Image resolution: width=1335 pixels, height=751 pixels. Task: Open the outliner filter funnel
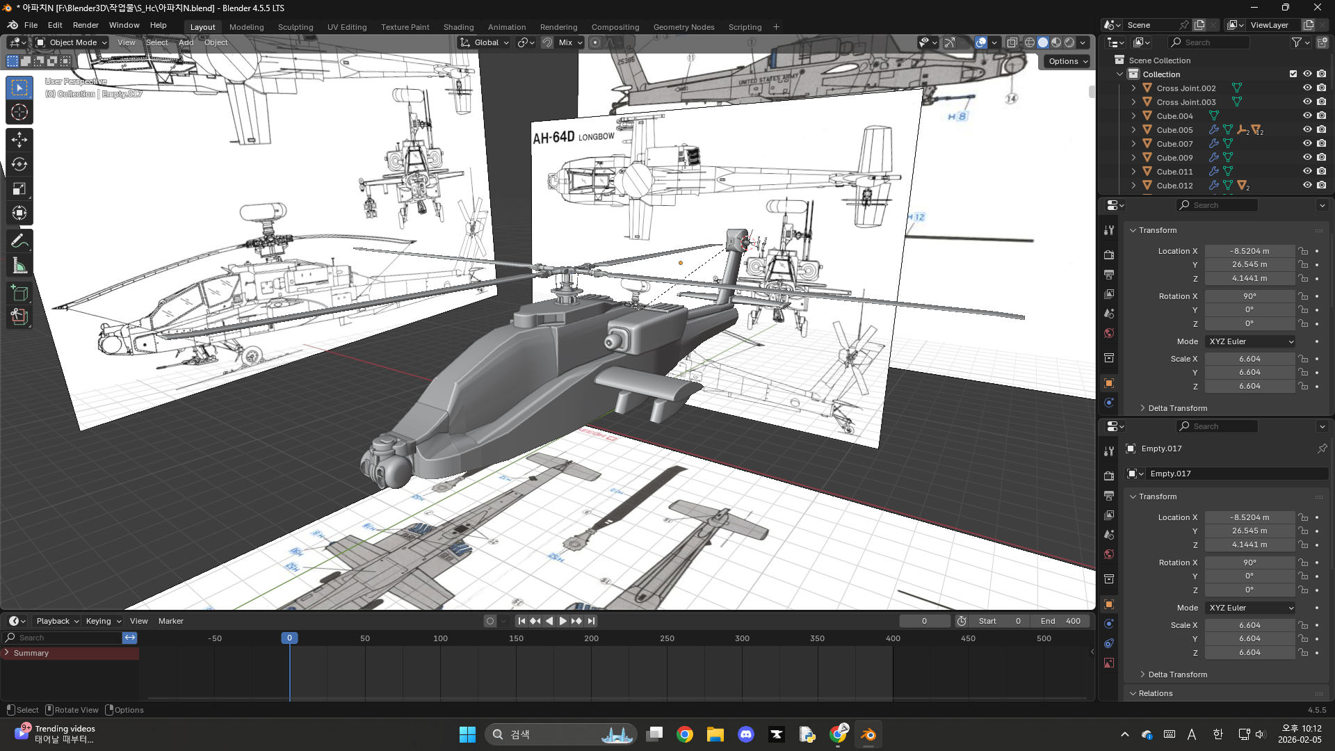point(1297,42)
